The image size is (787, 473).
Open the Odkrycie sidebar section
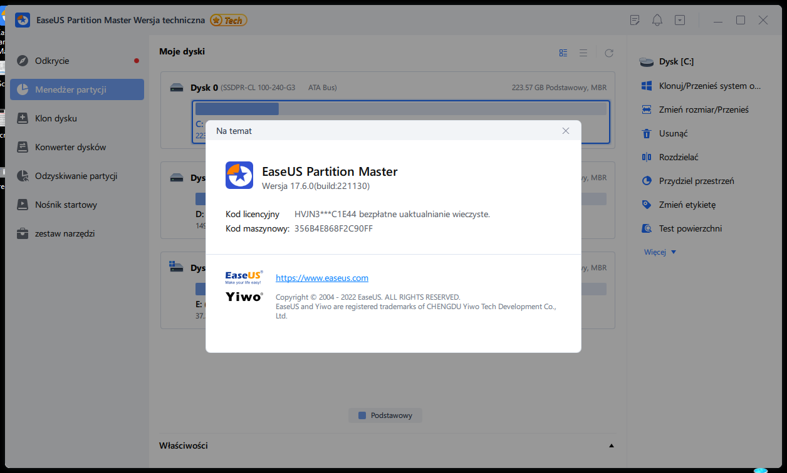pyautogui.click(x=77, y=61)
